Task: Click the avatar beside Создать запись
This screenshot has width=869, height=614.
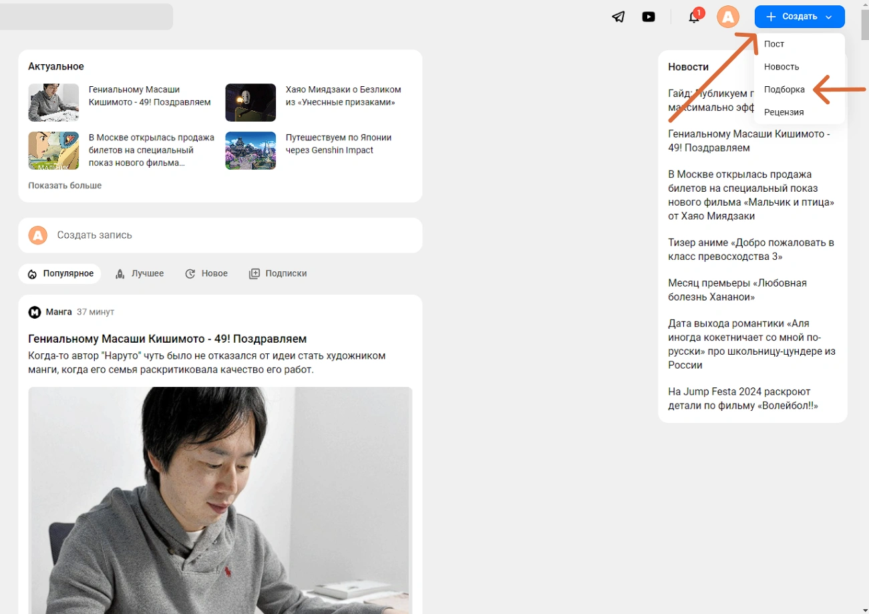Action: [38, 235]
